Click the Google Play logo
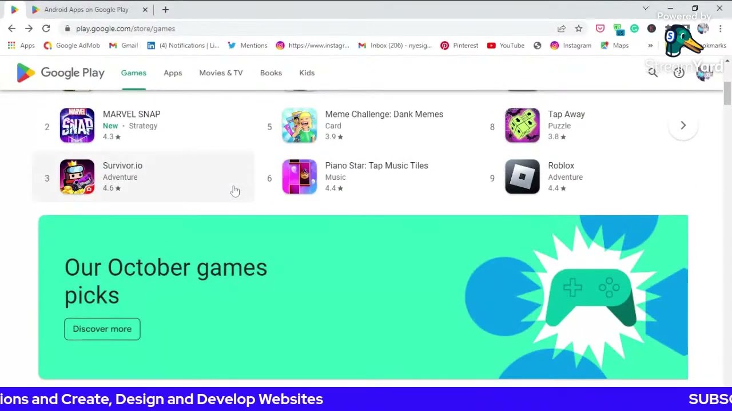The height and width of the screenshot is (411, 732). [x=60, y=73]
